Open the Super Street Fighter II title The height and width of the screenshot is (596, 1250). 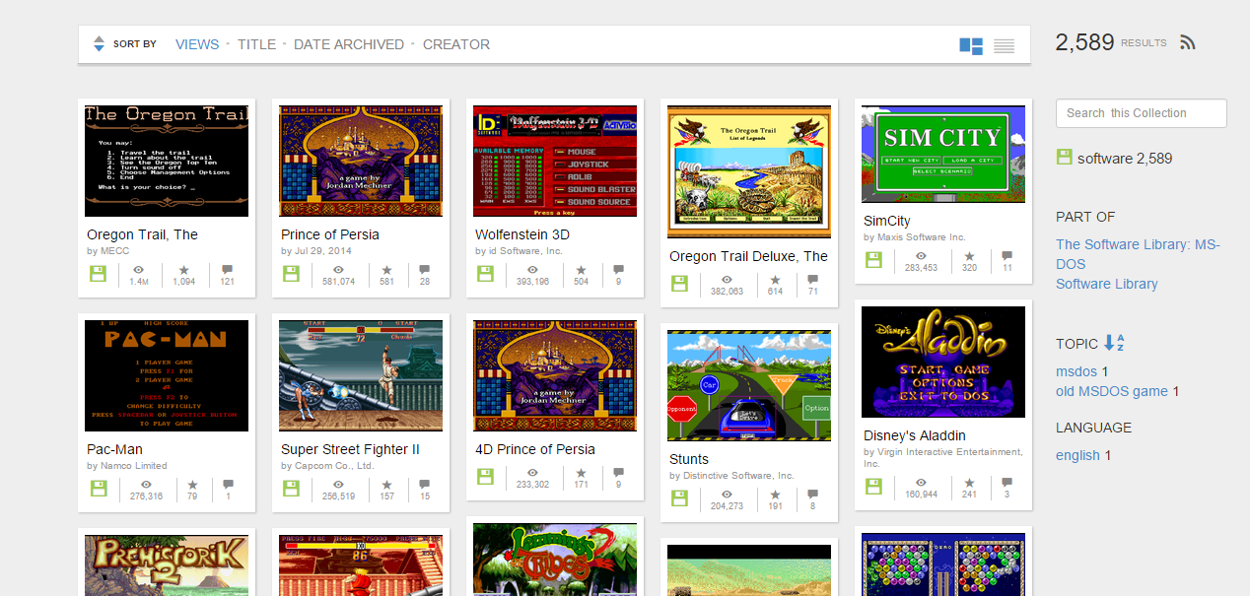click(350, 449)
